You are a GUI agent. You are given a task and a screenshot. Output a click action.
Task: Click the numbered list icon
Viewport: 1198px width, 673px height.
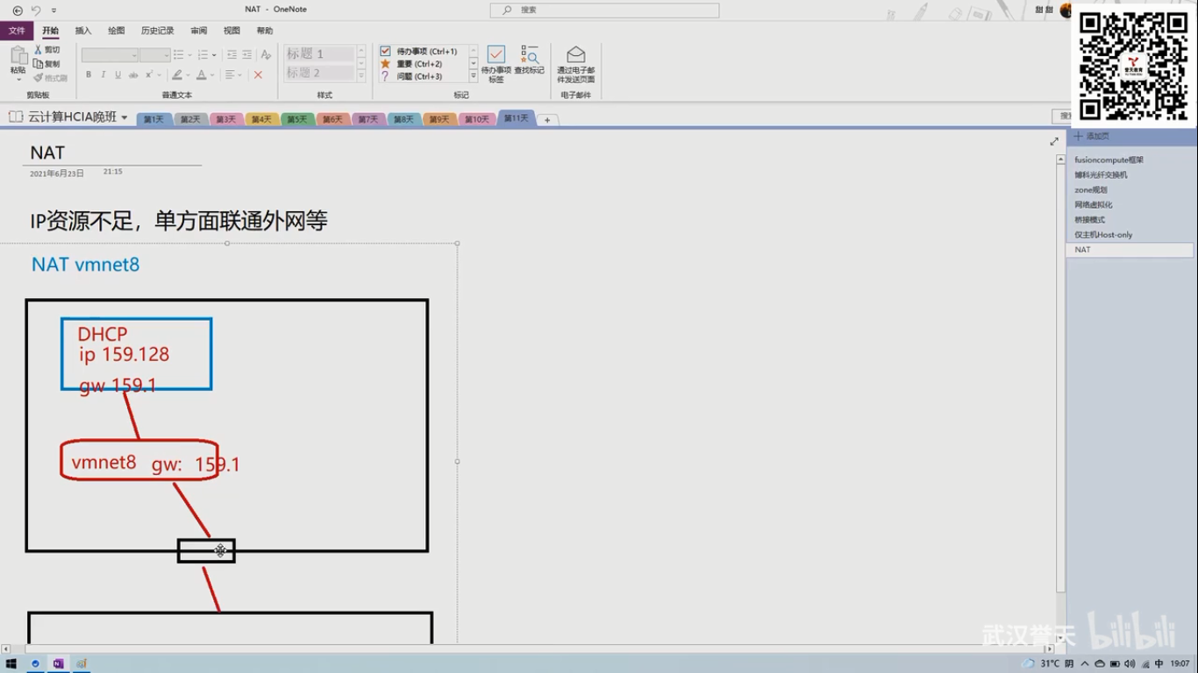click(203, 55)
